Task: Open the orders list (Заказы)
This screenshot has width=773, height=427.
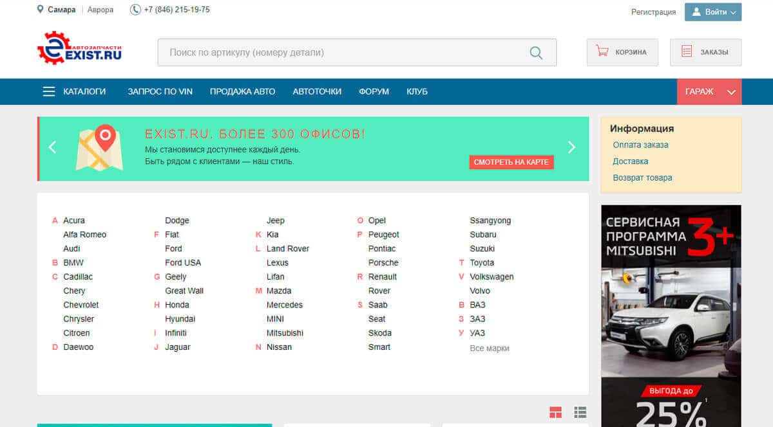Action: click(705, 52)
